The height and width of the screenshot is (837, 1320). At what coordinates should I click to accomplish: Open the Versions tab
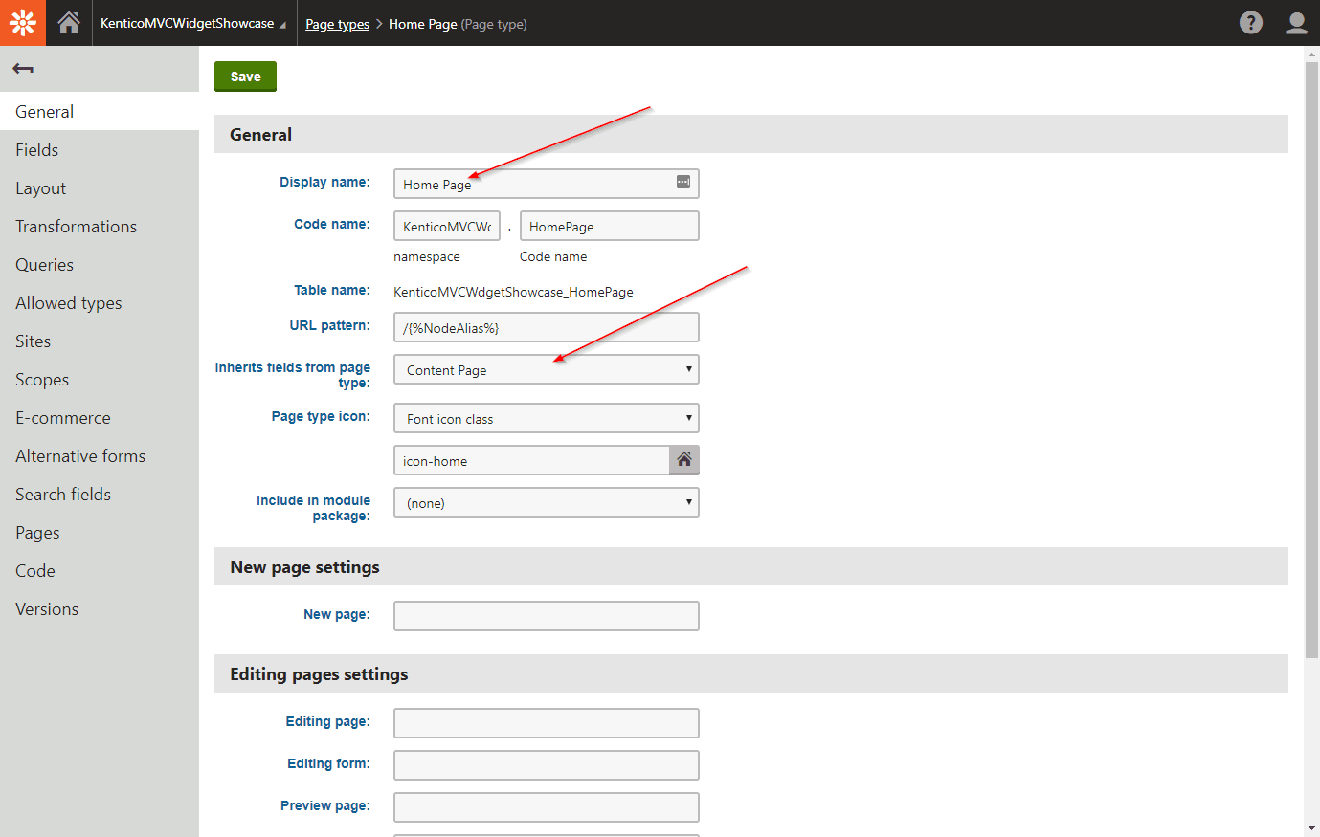pos(100,608)
